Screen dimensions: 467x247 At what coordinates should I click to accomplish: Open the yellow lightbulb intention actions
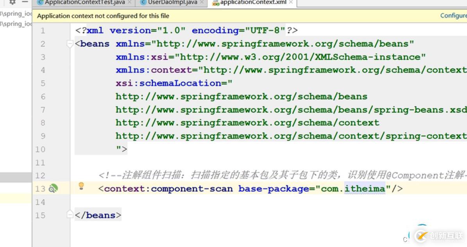pyautogui.click(x=81, y=186)
